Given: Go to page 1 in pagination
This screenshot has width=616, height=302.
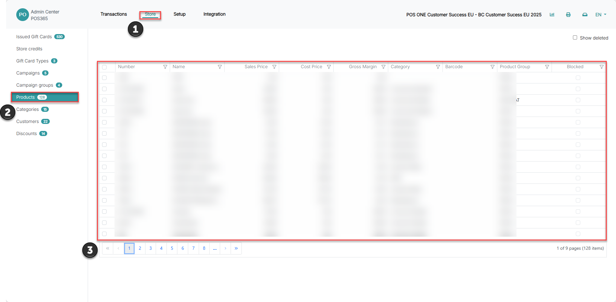Looking at the screenshot, I should [x=129, y=248].
